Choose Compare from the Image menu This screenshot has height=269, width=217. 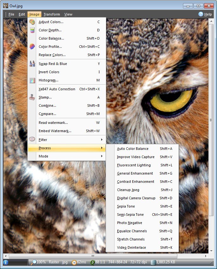[x=67, y=114]
